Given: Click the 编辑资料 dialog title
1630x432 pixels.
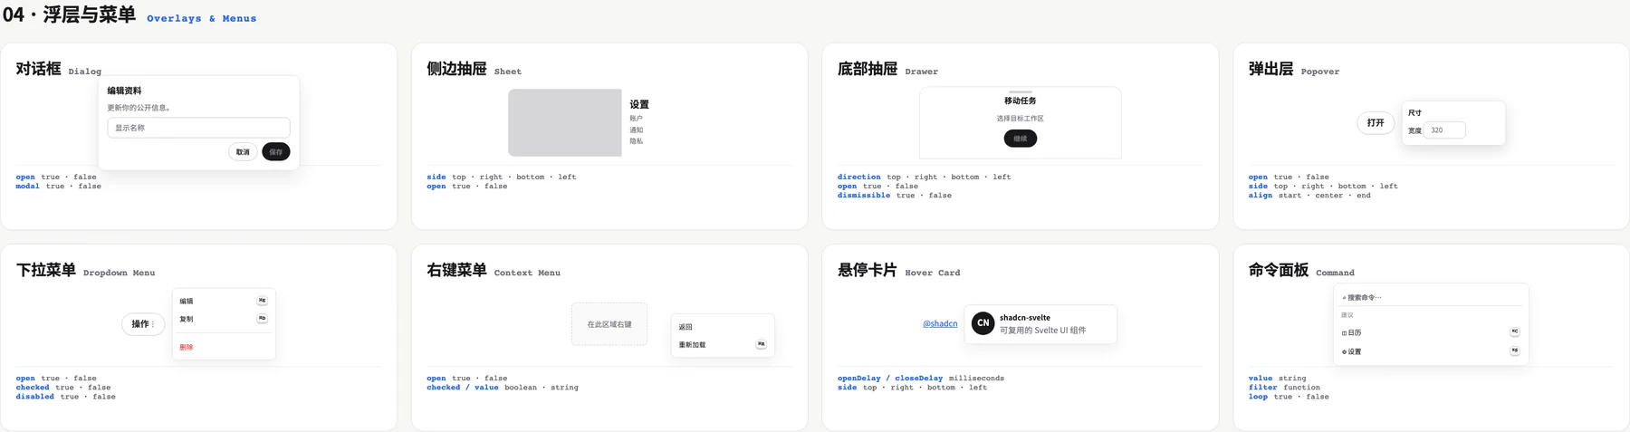Looking at the screenshot, I should coord(124,91).
